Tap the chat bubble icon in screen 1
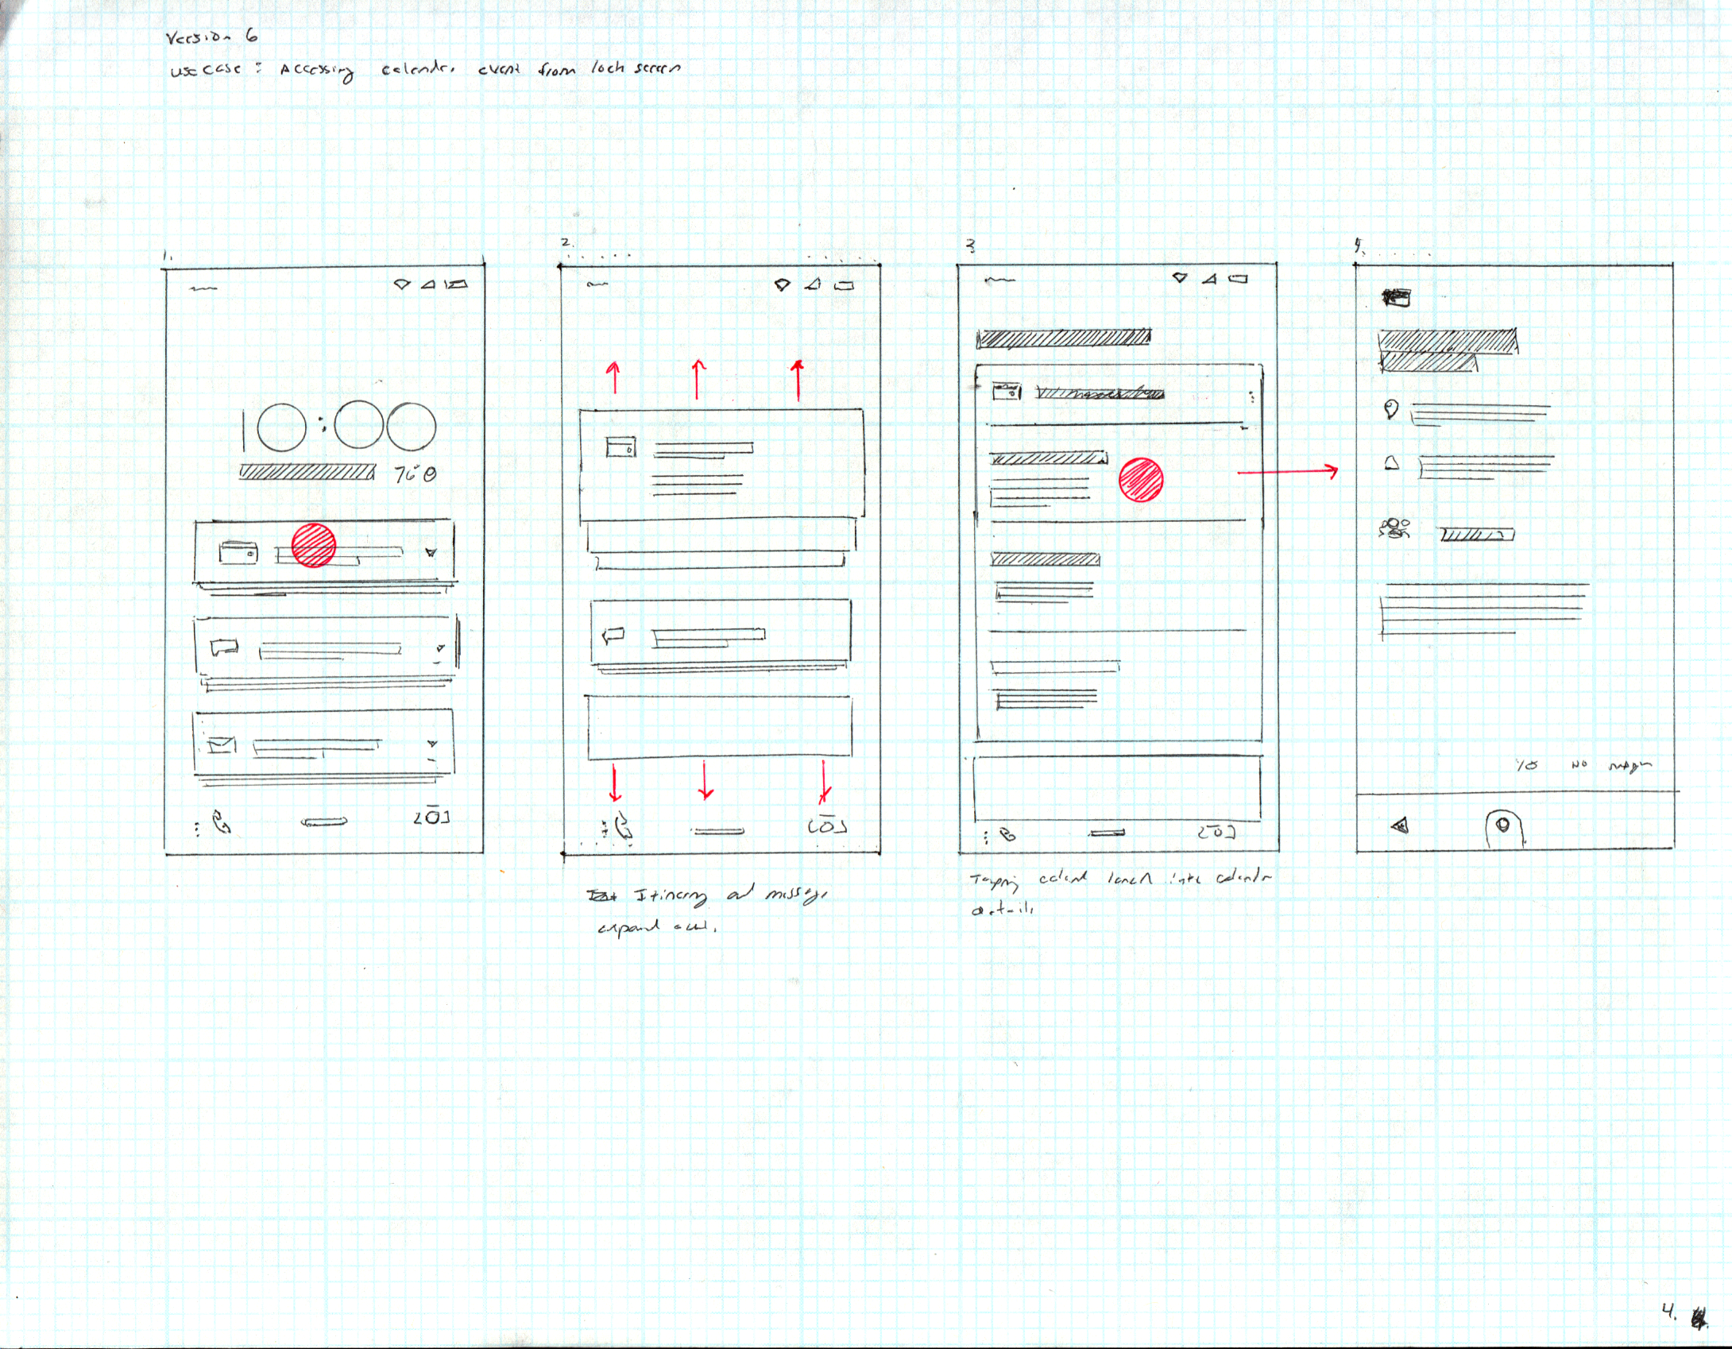Viewport: 1732px width, 1349px height. (x=225, y=647)
